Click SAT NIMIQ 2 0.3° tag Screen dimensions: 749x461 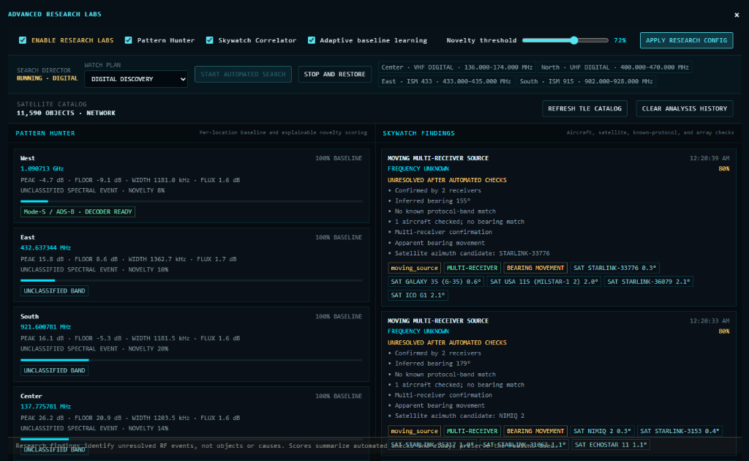point(602,431)
